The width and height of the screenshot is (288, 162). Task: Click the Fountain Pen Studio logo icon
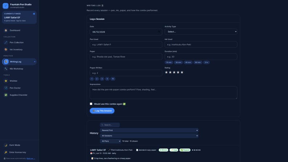[x=5, y=6]
